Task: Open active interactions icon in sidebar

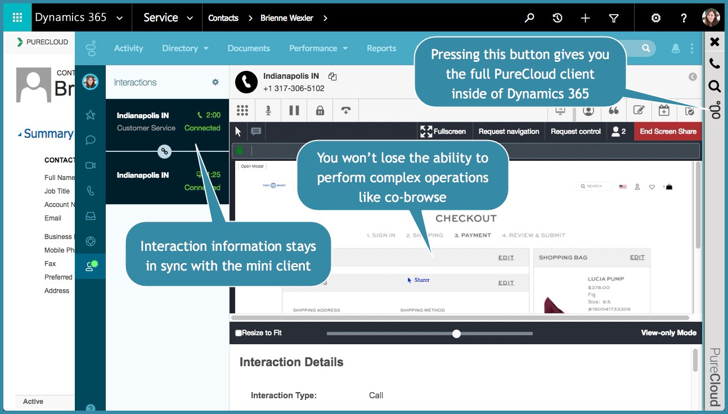Action: click(x=91, y=265)
